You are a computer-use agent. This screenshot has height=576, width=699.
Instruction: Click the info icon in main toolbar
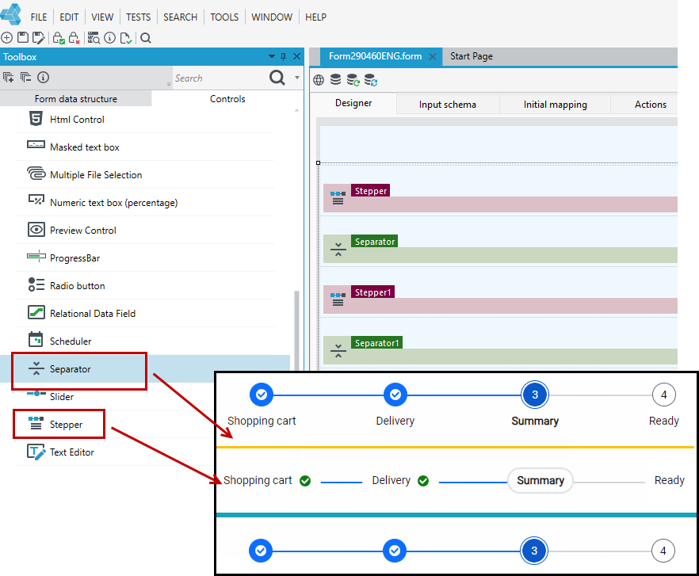pos(109,38)
